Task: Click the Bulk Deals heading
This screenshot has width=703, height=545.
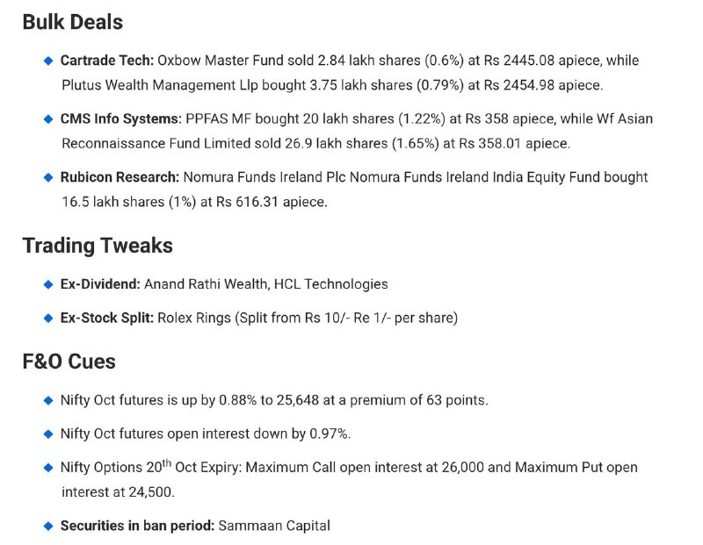Action: tap(73, 22)
